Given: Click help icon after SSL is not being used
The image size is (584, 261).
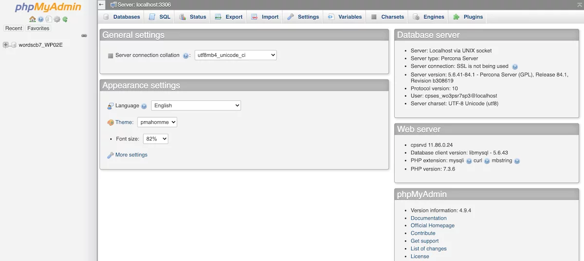Looking at the screenshot, I should pyautogui.click(x=515, y=67).
